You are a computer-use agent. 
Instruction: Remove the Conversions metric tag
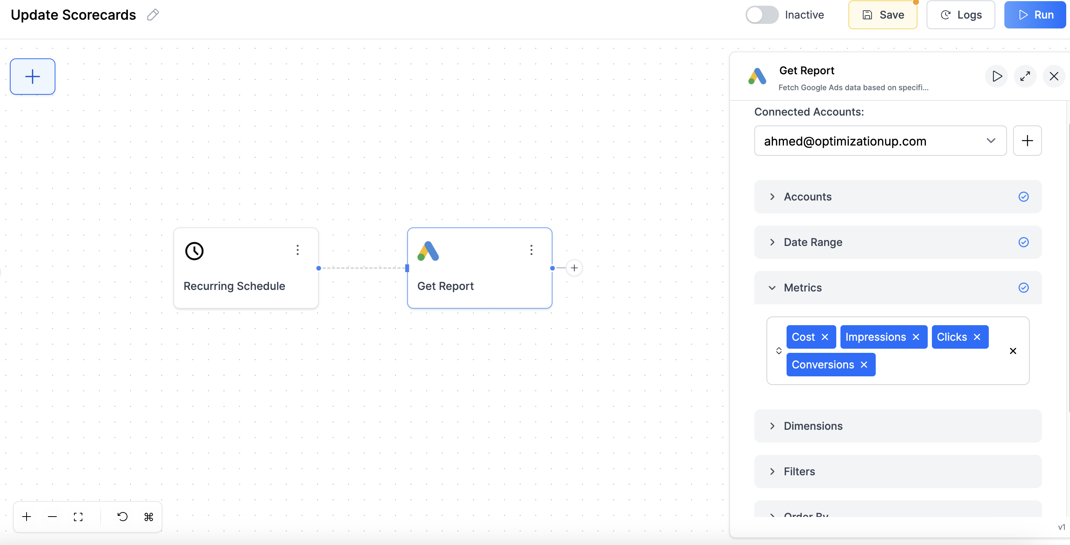[864, 365]
